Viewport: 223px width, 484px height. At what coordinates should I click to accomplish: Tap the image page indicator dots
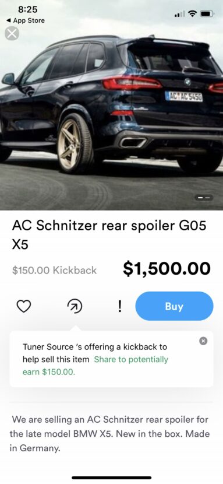pyautogui.click(x=204, y=197)
